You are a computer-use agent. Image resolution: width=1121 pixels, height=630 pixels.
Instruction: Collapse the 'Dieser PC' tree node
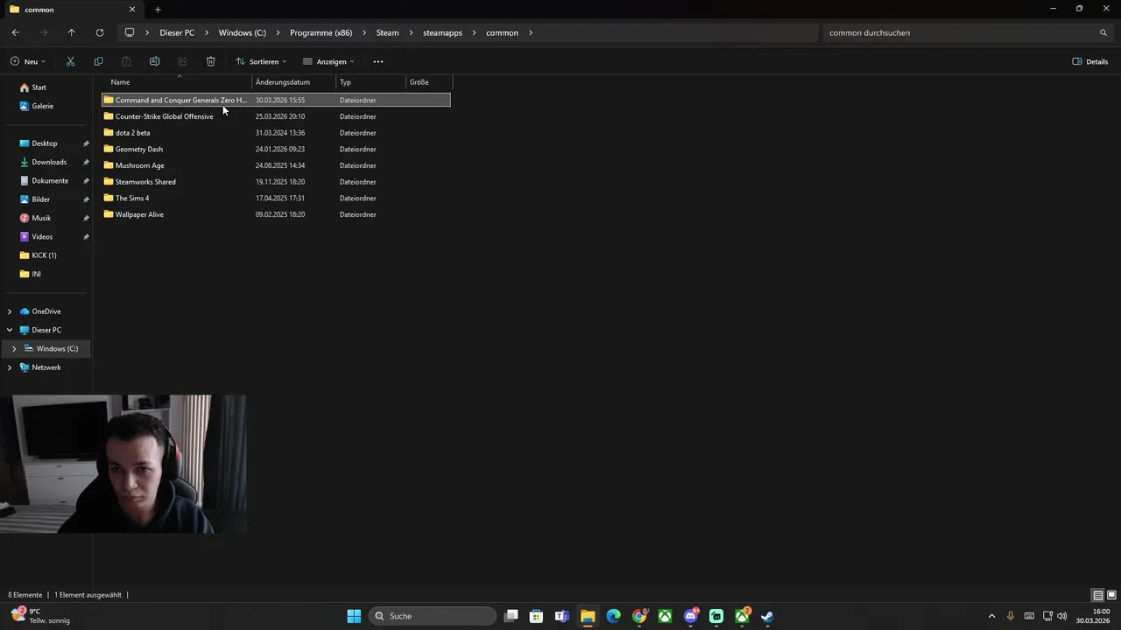pos(10,330)
